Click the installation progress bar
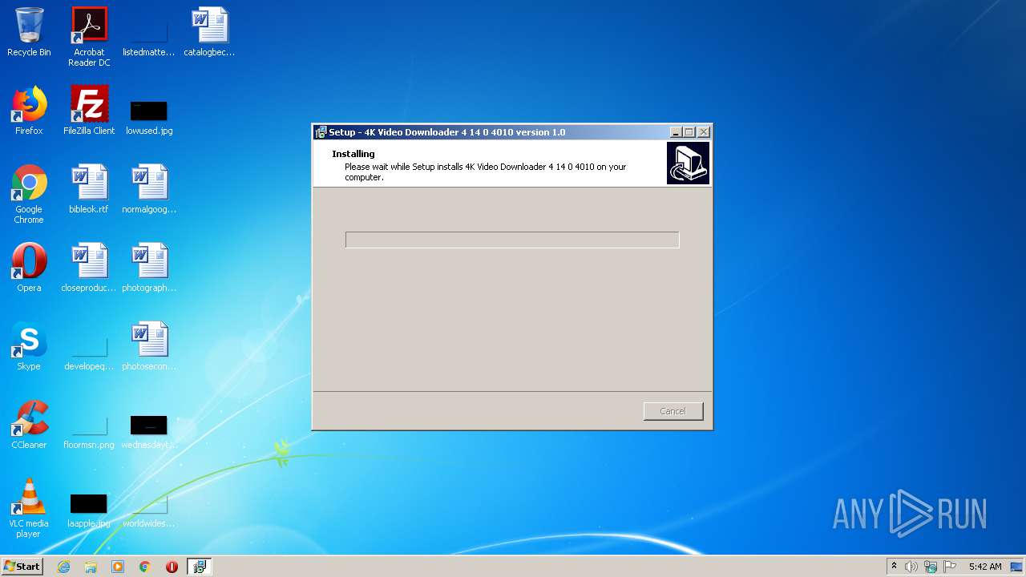 coord(512,240)
